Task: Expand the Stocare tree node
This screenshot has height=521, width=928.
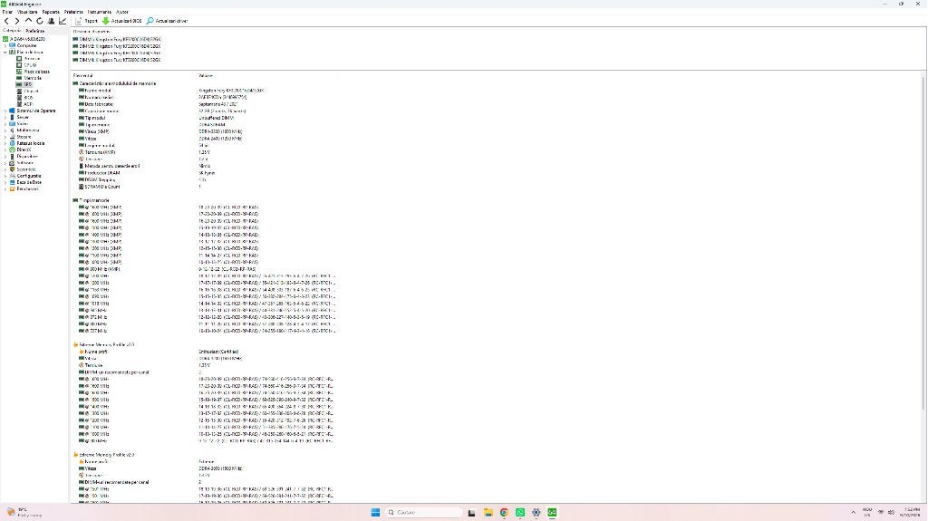Action: pyautogui.click(x=5, y=137)
